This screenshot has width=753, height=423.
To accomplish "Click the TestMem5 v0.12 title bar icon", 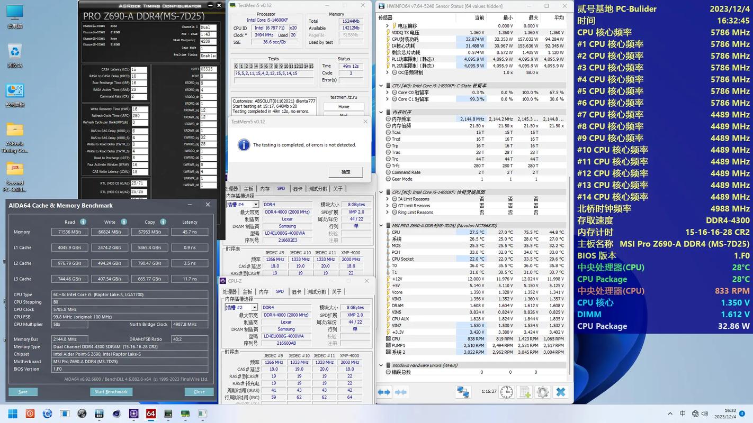I will (x=233, y=5).
